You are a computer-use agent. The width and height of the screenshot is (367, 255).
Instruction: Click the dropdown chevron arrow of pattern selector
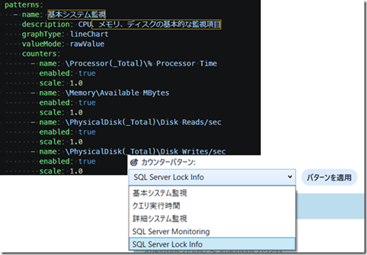coord(290,177)
